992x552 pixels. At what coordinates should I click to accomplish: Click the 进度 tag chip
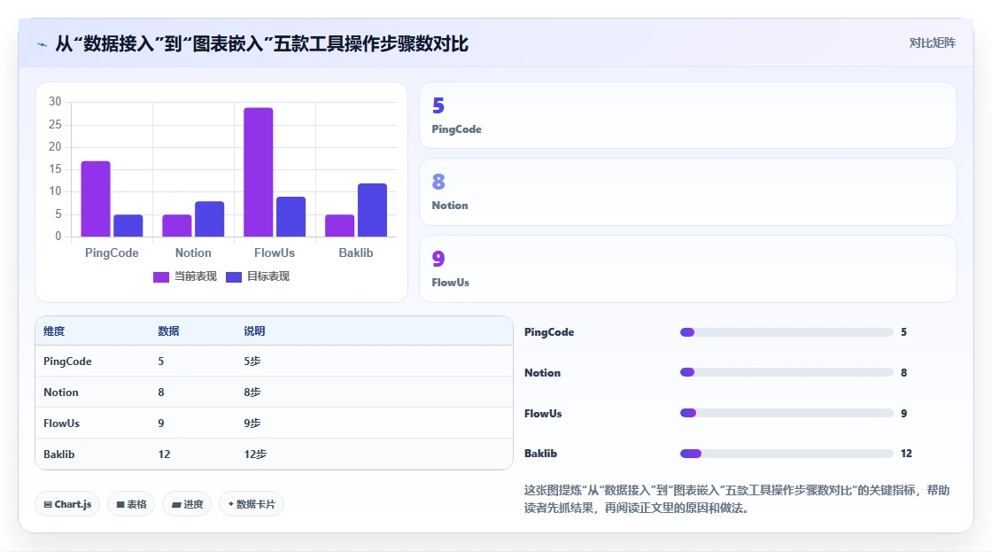[187, 504]
